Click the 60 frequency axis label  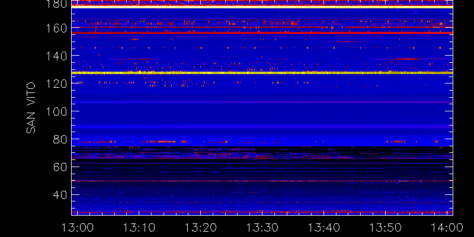tap(60, 167)
